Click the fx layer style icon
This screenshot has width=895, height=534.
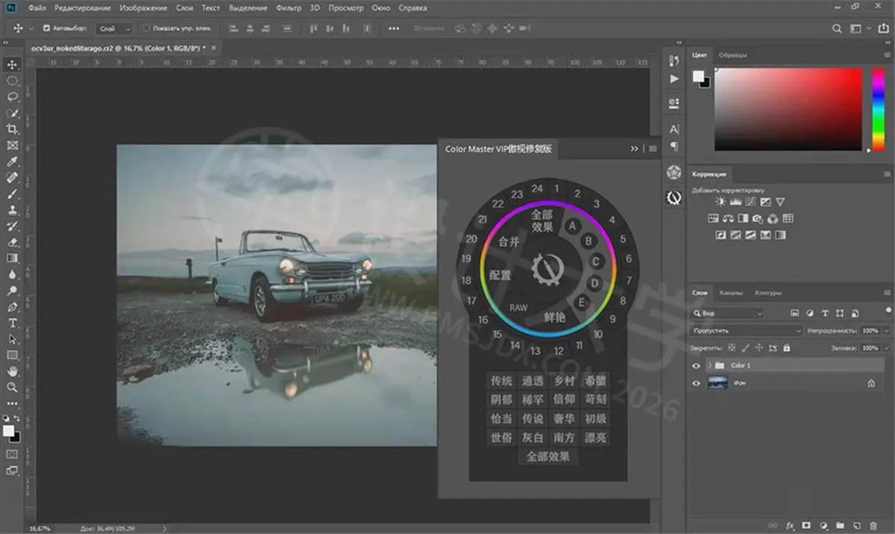click(x=791, y=526)
